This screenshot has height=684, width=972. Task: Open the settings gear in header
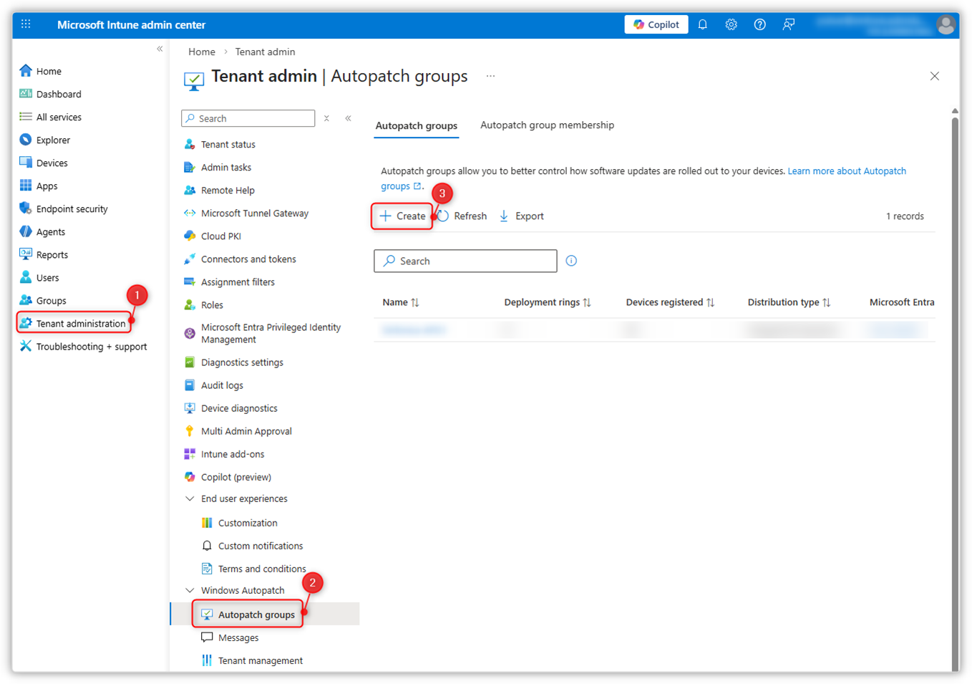(731, 24)
